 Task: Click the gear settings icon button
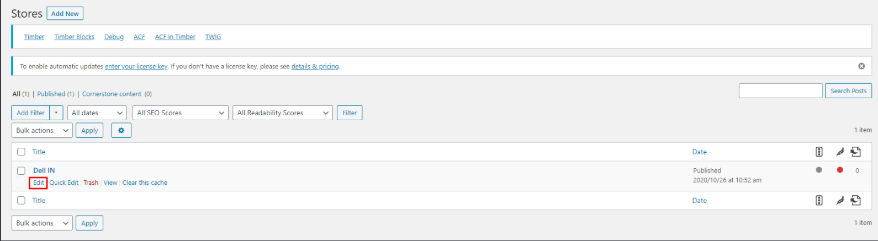pyautogui.click(x=121, y=131)
